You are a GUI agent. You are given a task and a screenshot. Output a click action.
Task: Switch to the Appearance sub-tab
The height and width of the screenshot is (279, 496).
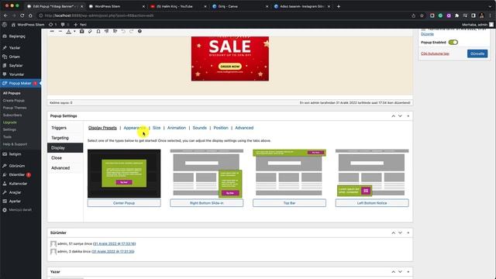coord(135,128)
